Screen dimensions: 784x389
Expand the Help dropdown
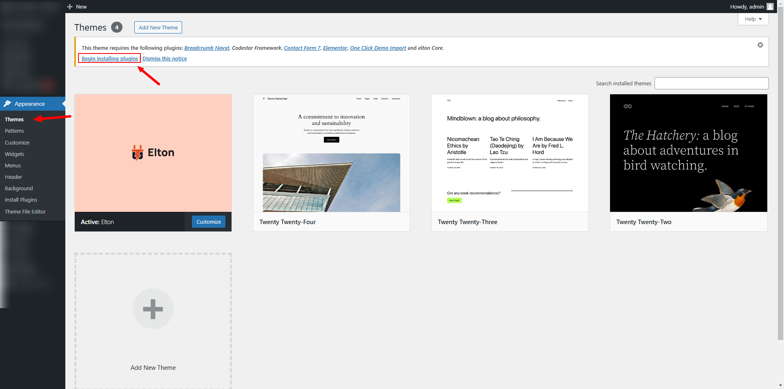point(753,19)
